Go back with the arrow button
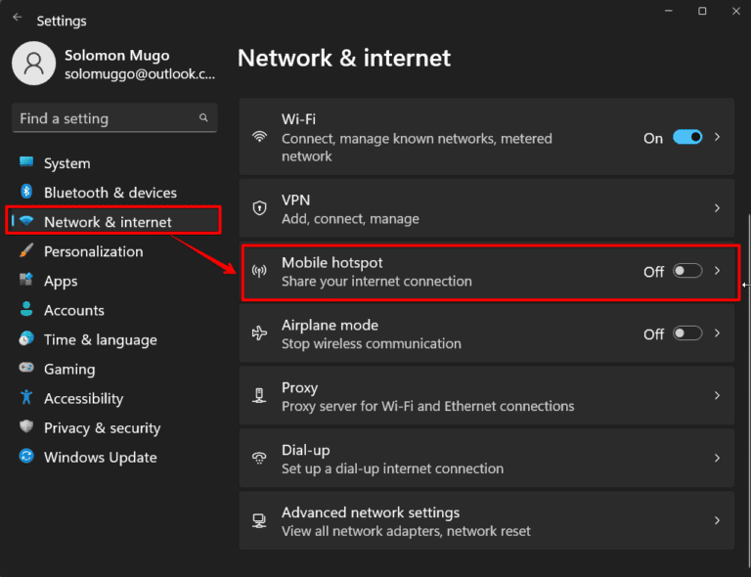The image size is (751, 577). pos(18,19)
